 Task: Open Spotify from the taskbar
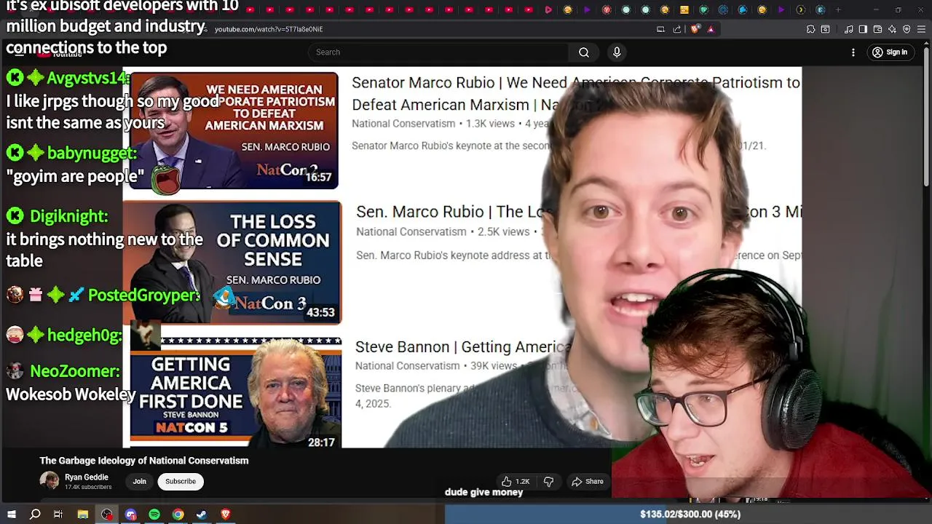[154, 515]
